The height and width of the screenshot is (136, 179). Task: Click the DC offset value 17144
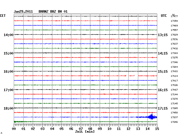(x=174, y=95)
